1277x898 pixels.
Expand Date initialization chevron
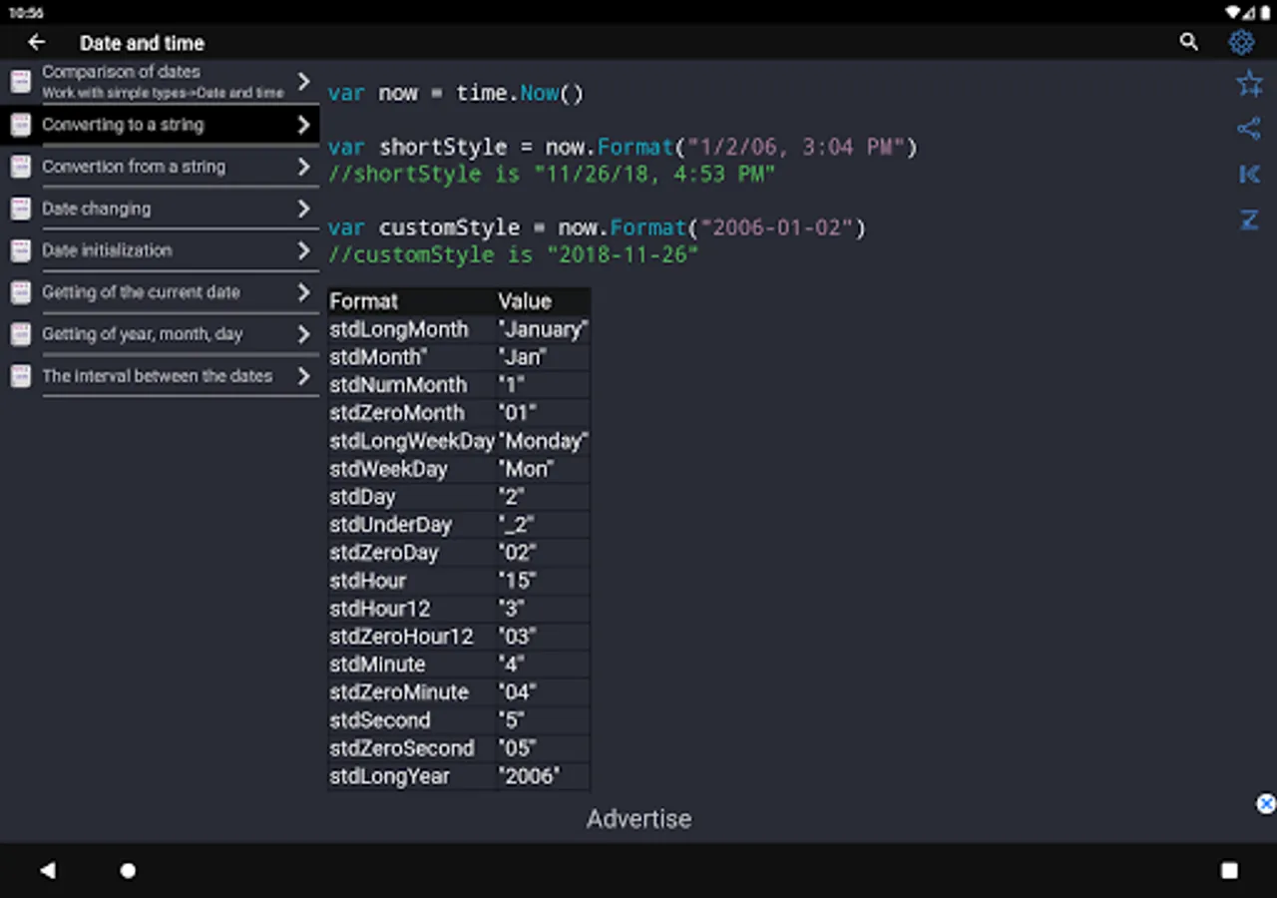coord(304,250)
